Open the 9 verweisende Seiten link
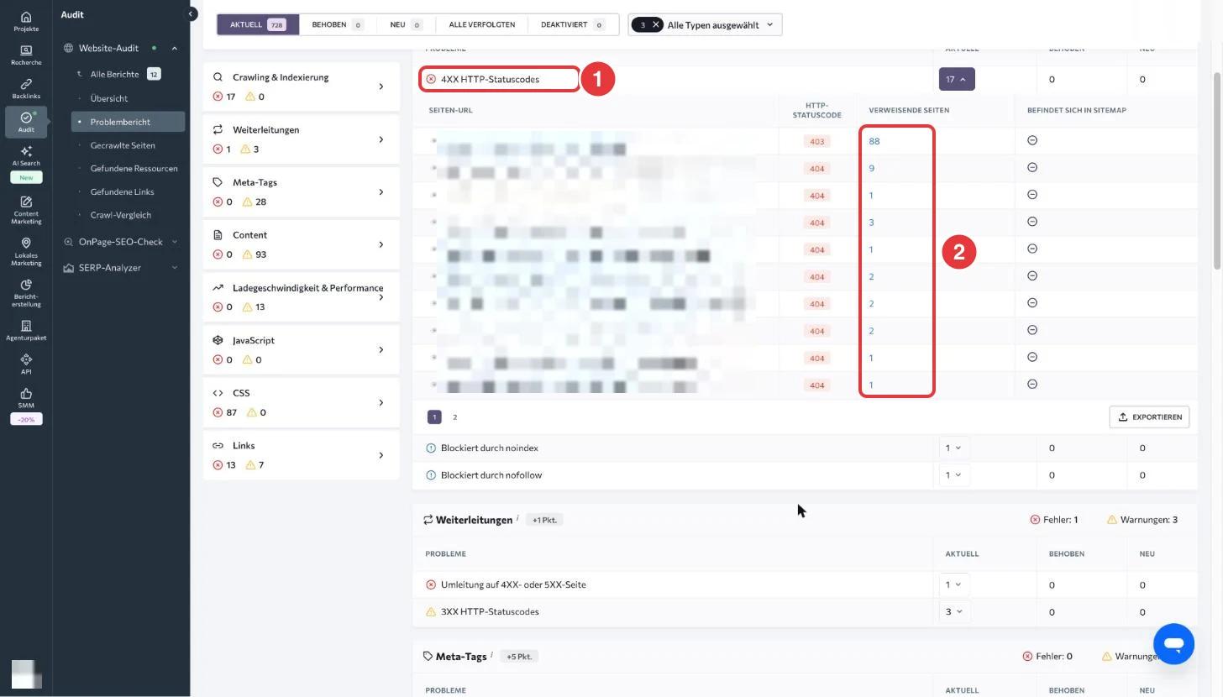The image size is (1223, 697). click(871, 168)
